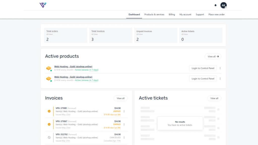Click View all in the Invoices panel
Image resolution: width=258 pixels, height=145 pixels.
point(120,98)
